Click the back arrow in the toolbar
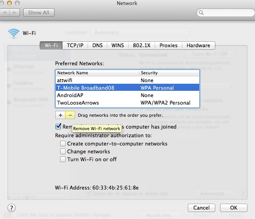 [5, 13]
